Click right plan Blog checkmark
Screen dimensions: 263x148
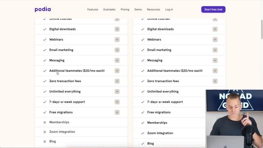coord(143,143)
